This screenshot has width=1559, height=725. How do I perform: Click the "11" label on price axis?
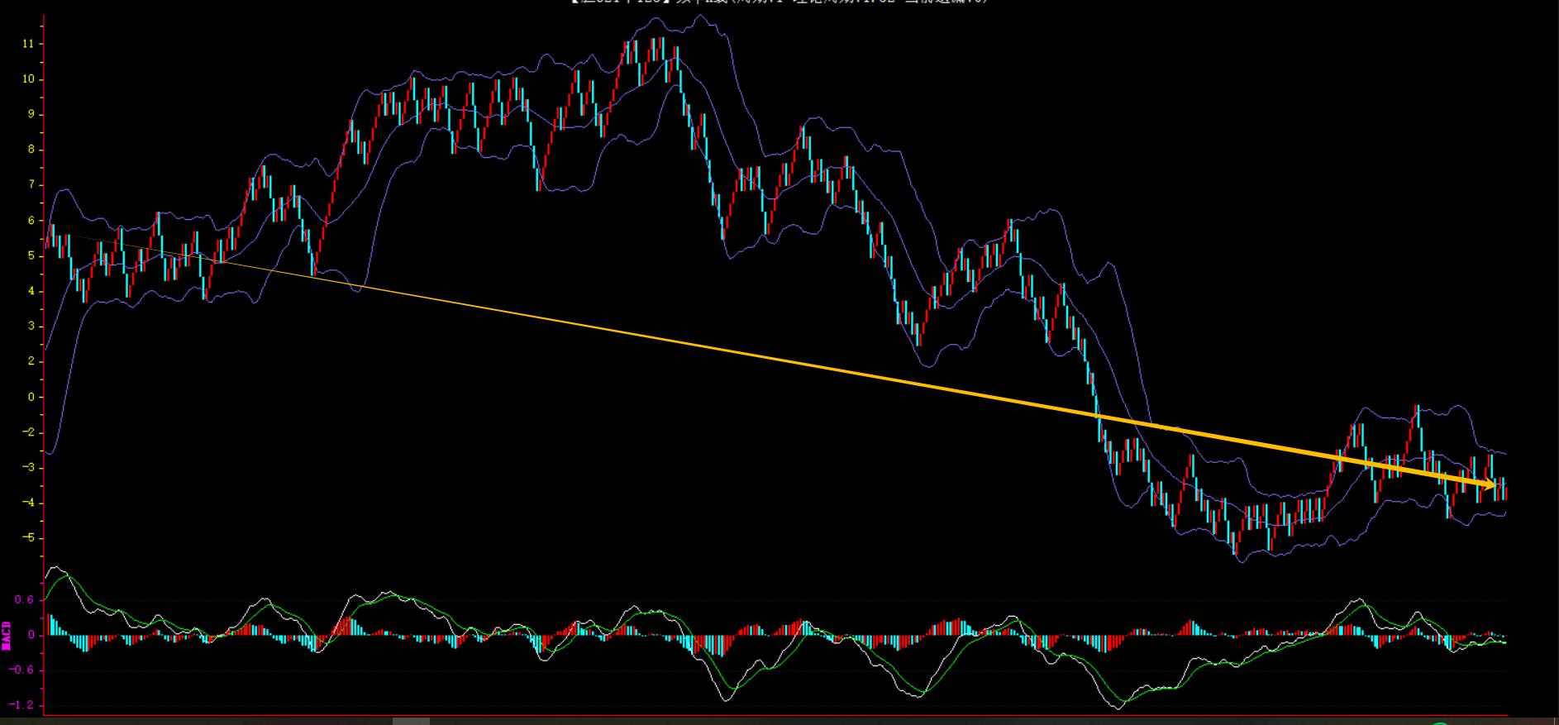click(28, 44)
